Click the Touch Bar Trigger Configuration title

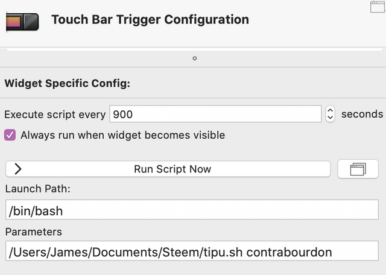point(150,19)
